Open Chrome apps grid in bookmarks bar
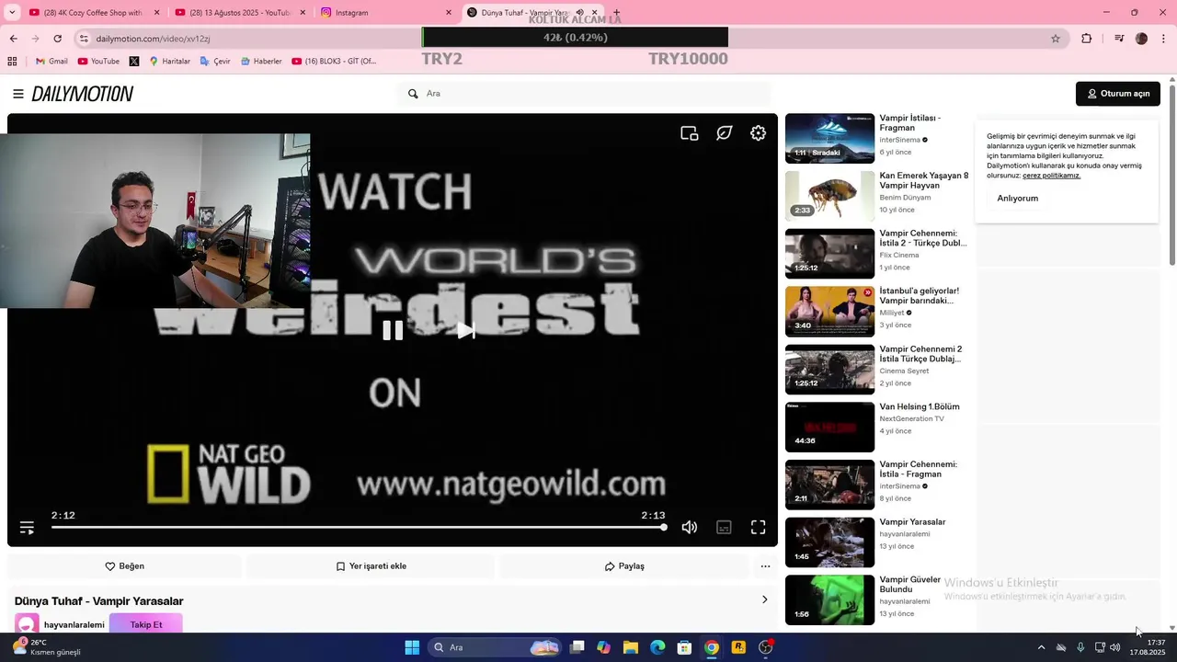1177x662 pixels. (12, 62)
